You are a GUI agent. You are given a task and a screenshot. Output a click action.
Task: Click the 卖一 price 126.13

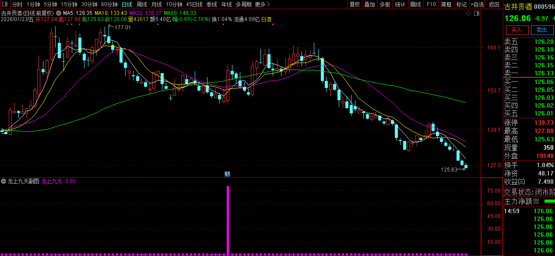tap(544, 73)
